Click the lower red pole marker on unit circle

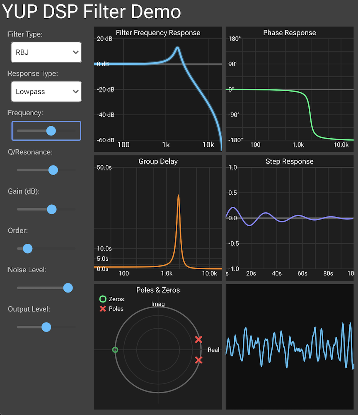(x=199, y=360)
